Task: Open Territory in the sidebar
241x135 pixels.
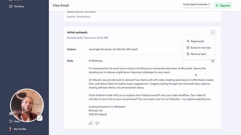Action: pyautogui.click(x=17, y=6)
